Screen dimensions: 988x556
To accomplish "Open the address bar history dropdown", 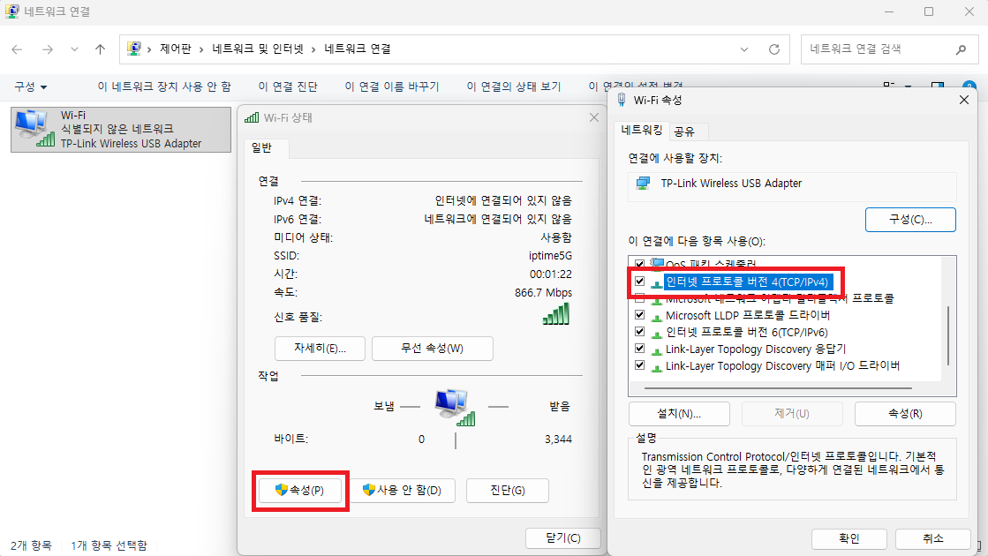I will pyautogui.click(x=743, y=49).
